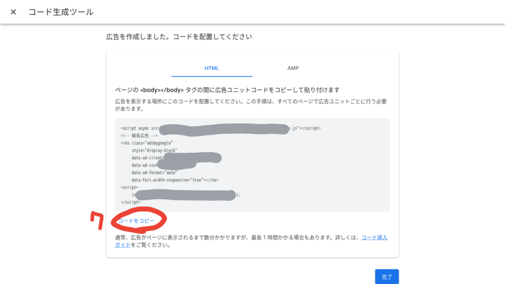The image size is (505, 284).
Task: Close the コード生成ツール dialog with the X icon
Action: point(13,12)
